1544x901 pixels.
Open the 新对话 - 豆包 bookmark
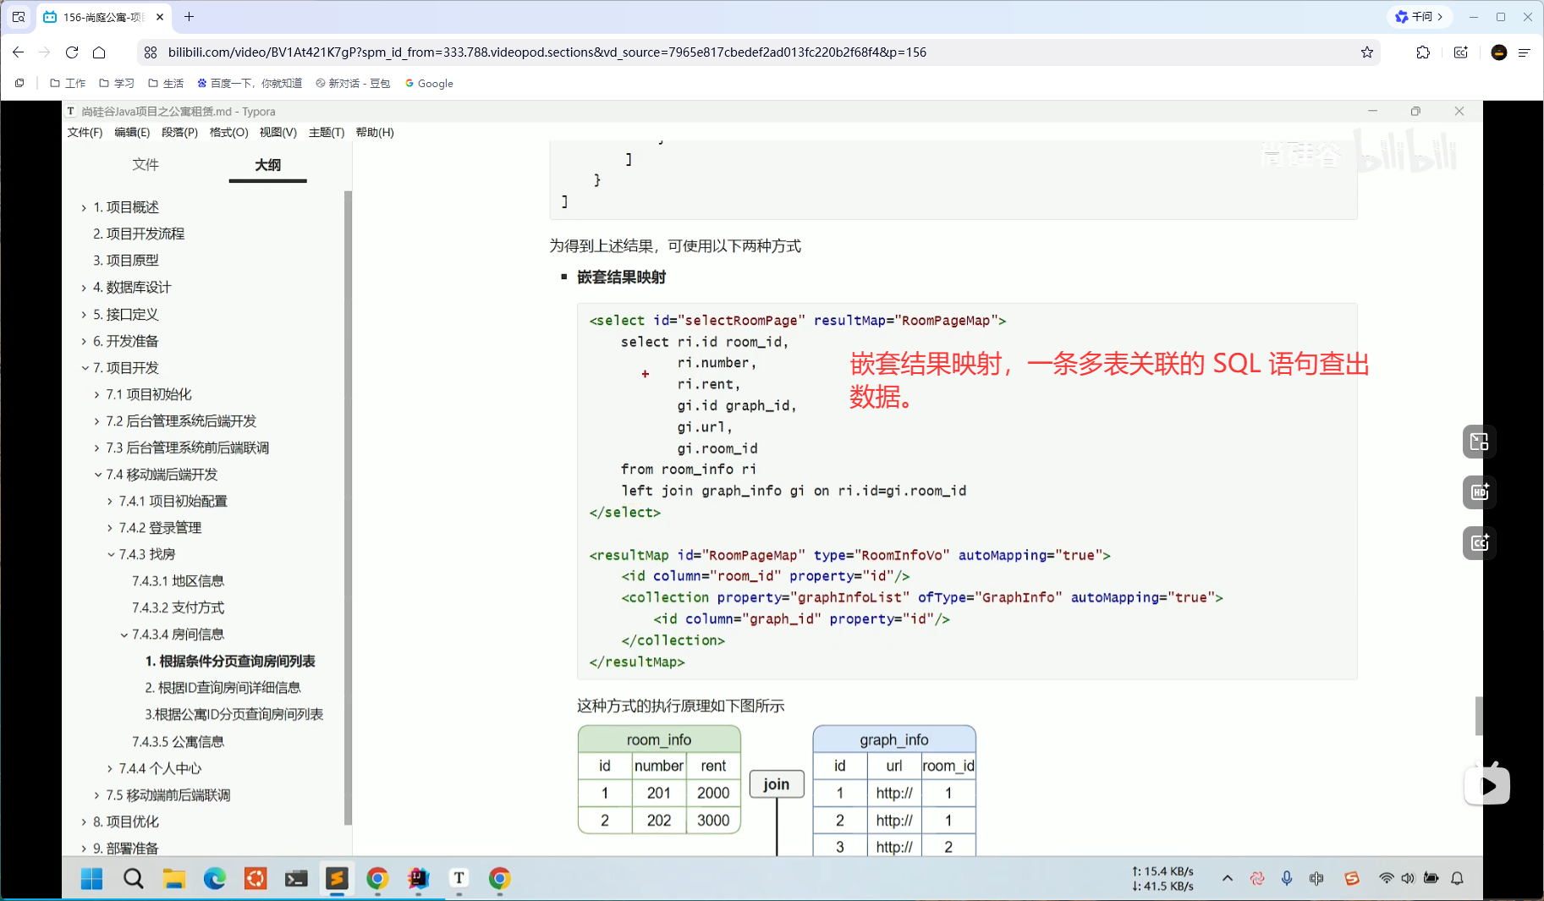tap(353, 83)
